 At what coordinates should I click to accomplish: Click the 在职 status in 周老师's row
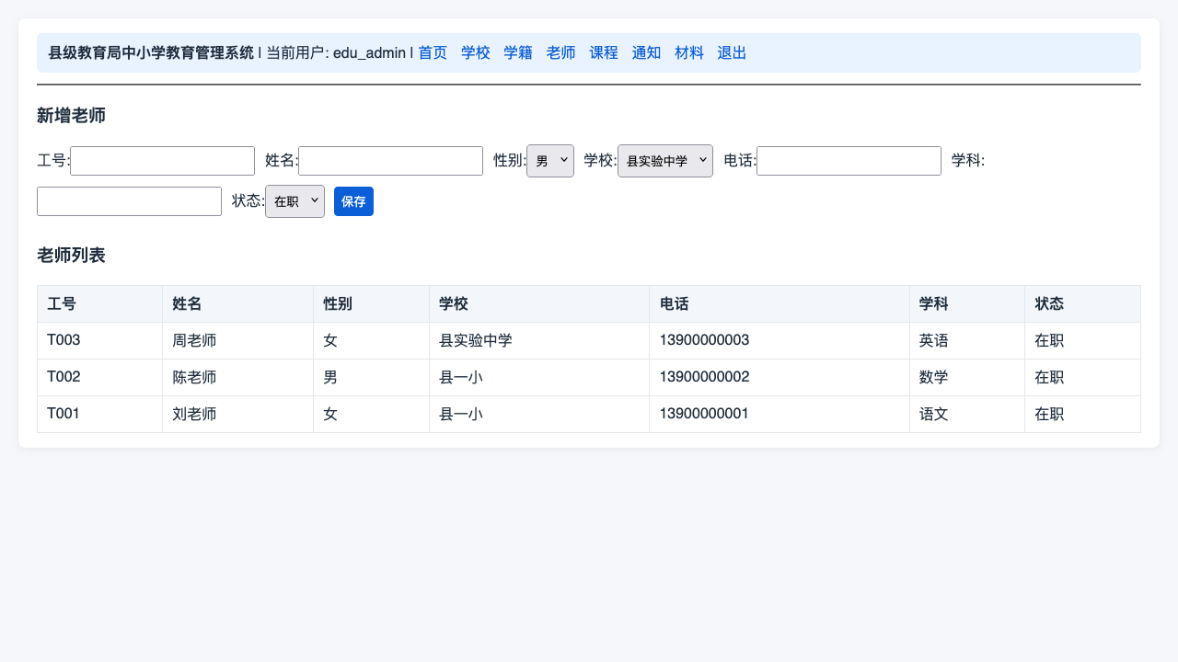[x=1082, y=340]
